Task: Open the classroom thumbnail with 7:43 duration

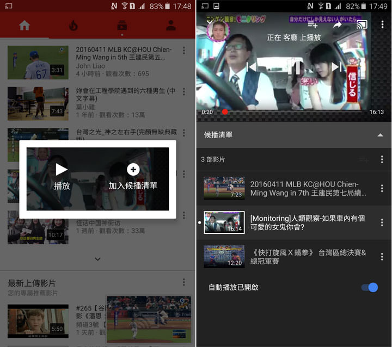Action: [38, 104]
